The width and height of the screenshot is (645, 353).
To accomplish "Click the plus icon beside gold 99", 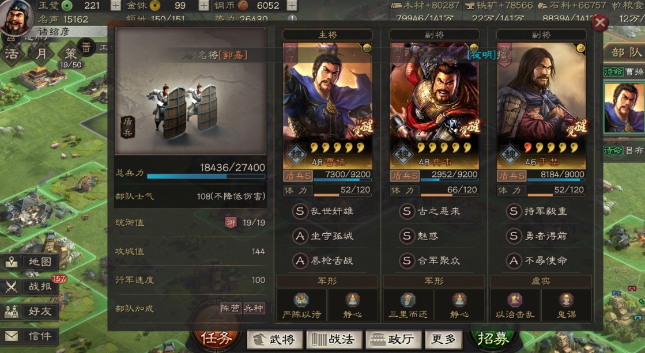I will (x=203, y=5).
